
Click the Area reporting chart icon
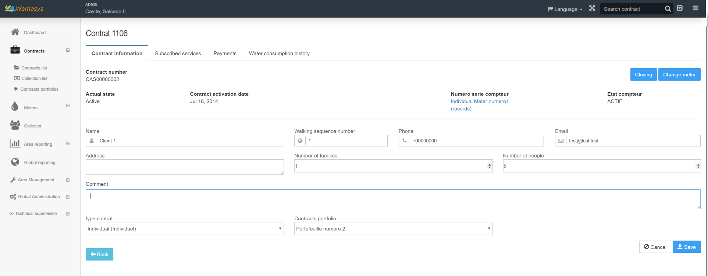click(15, 144)
